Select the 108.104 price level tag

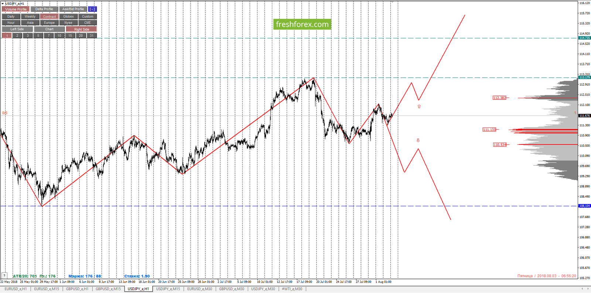[x=585, y=206]
